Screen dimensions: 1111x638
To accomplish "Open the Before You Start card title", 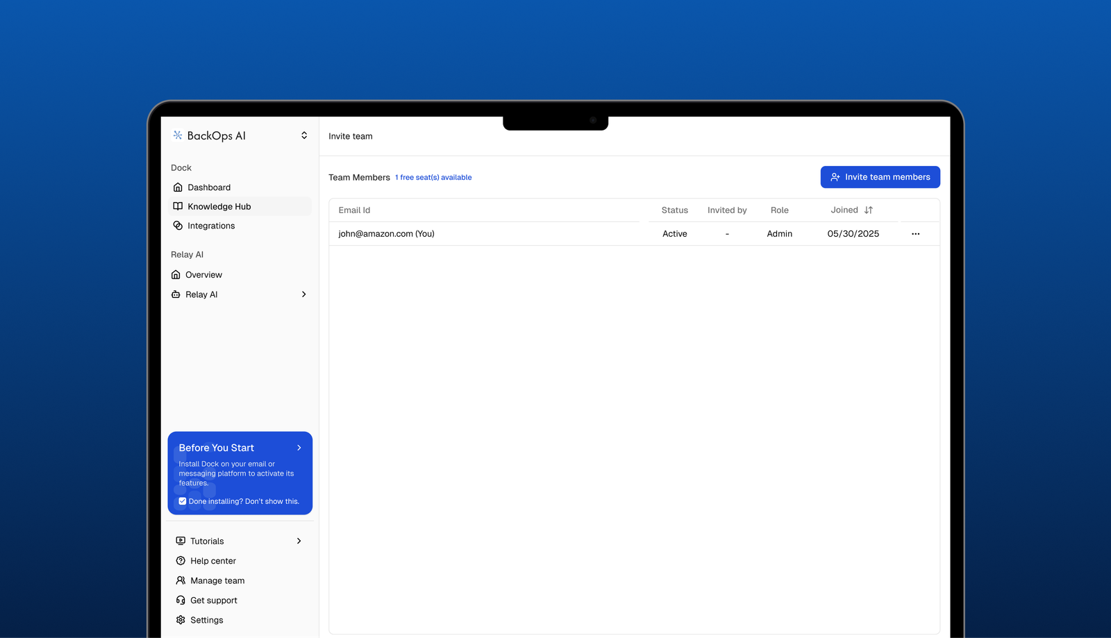I will 216,448.
